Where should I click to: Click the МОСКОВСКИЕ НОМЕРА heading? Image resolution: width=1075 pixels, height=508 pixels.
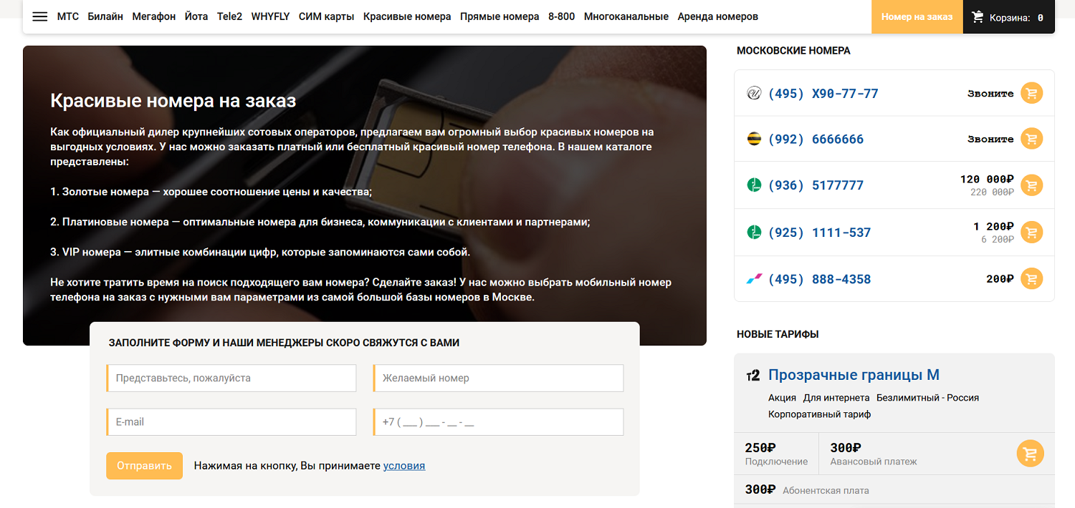(x=793, y=51)
